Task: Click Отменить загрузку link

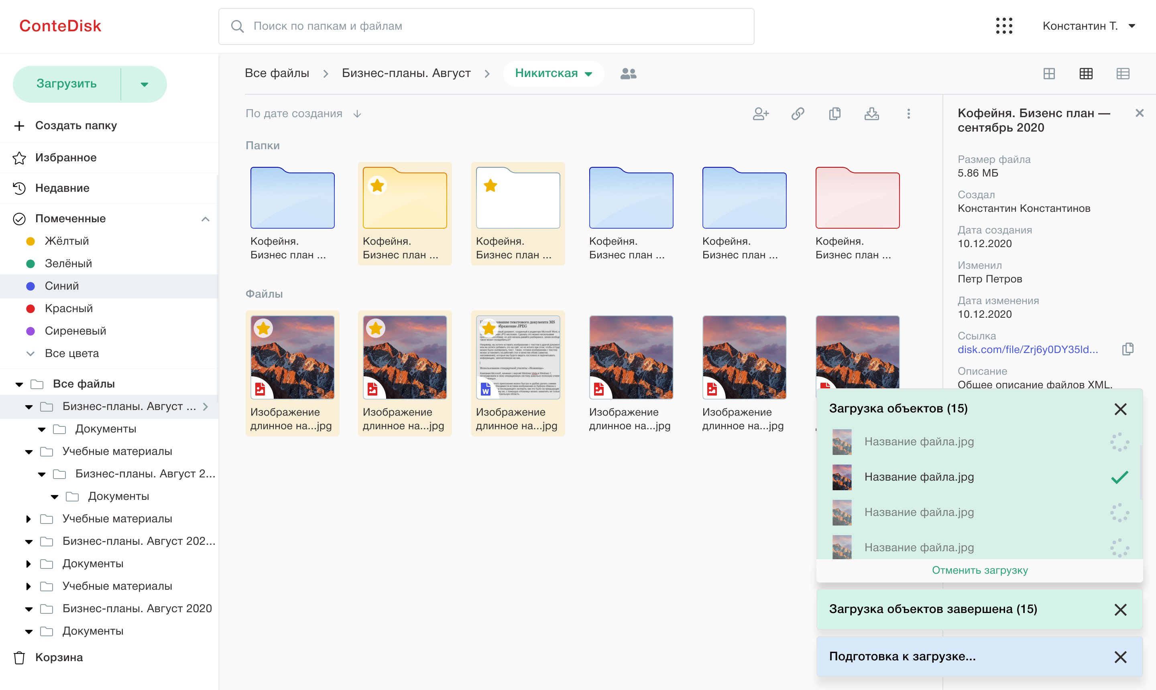Action: click(x=979, y=570)
